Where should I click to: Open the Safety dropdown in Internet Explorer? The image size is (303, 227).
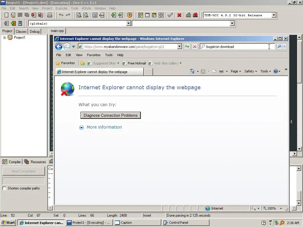250,71
